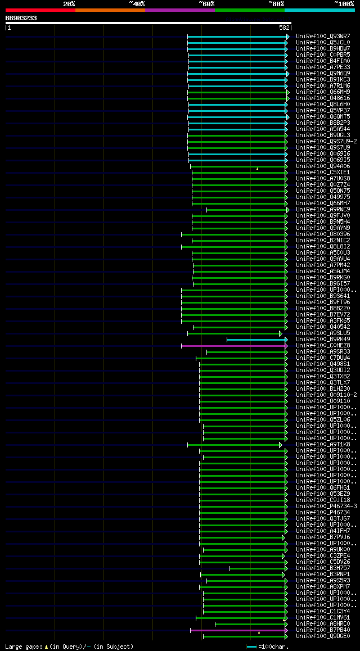360x651 pixels.
Task: Select the UniRef100_A9SLU5 label
Action: click(x=323, y=333)
